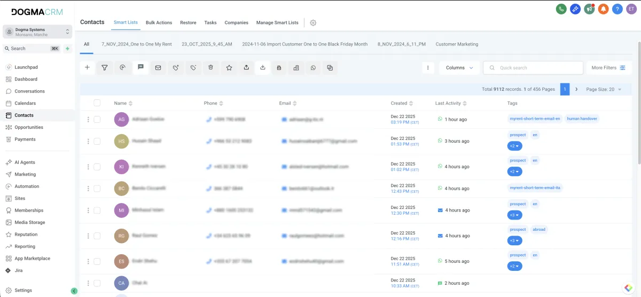Expand the Dogma Systems account switcher

(37, 32)
